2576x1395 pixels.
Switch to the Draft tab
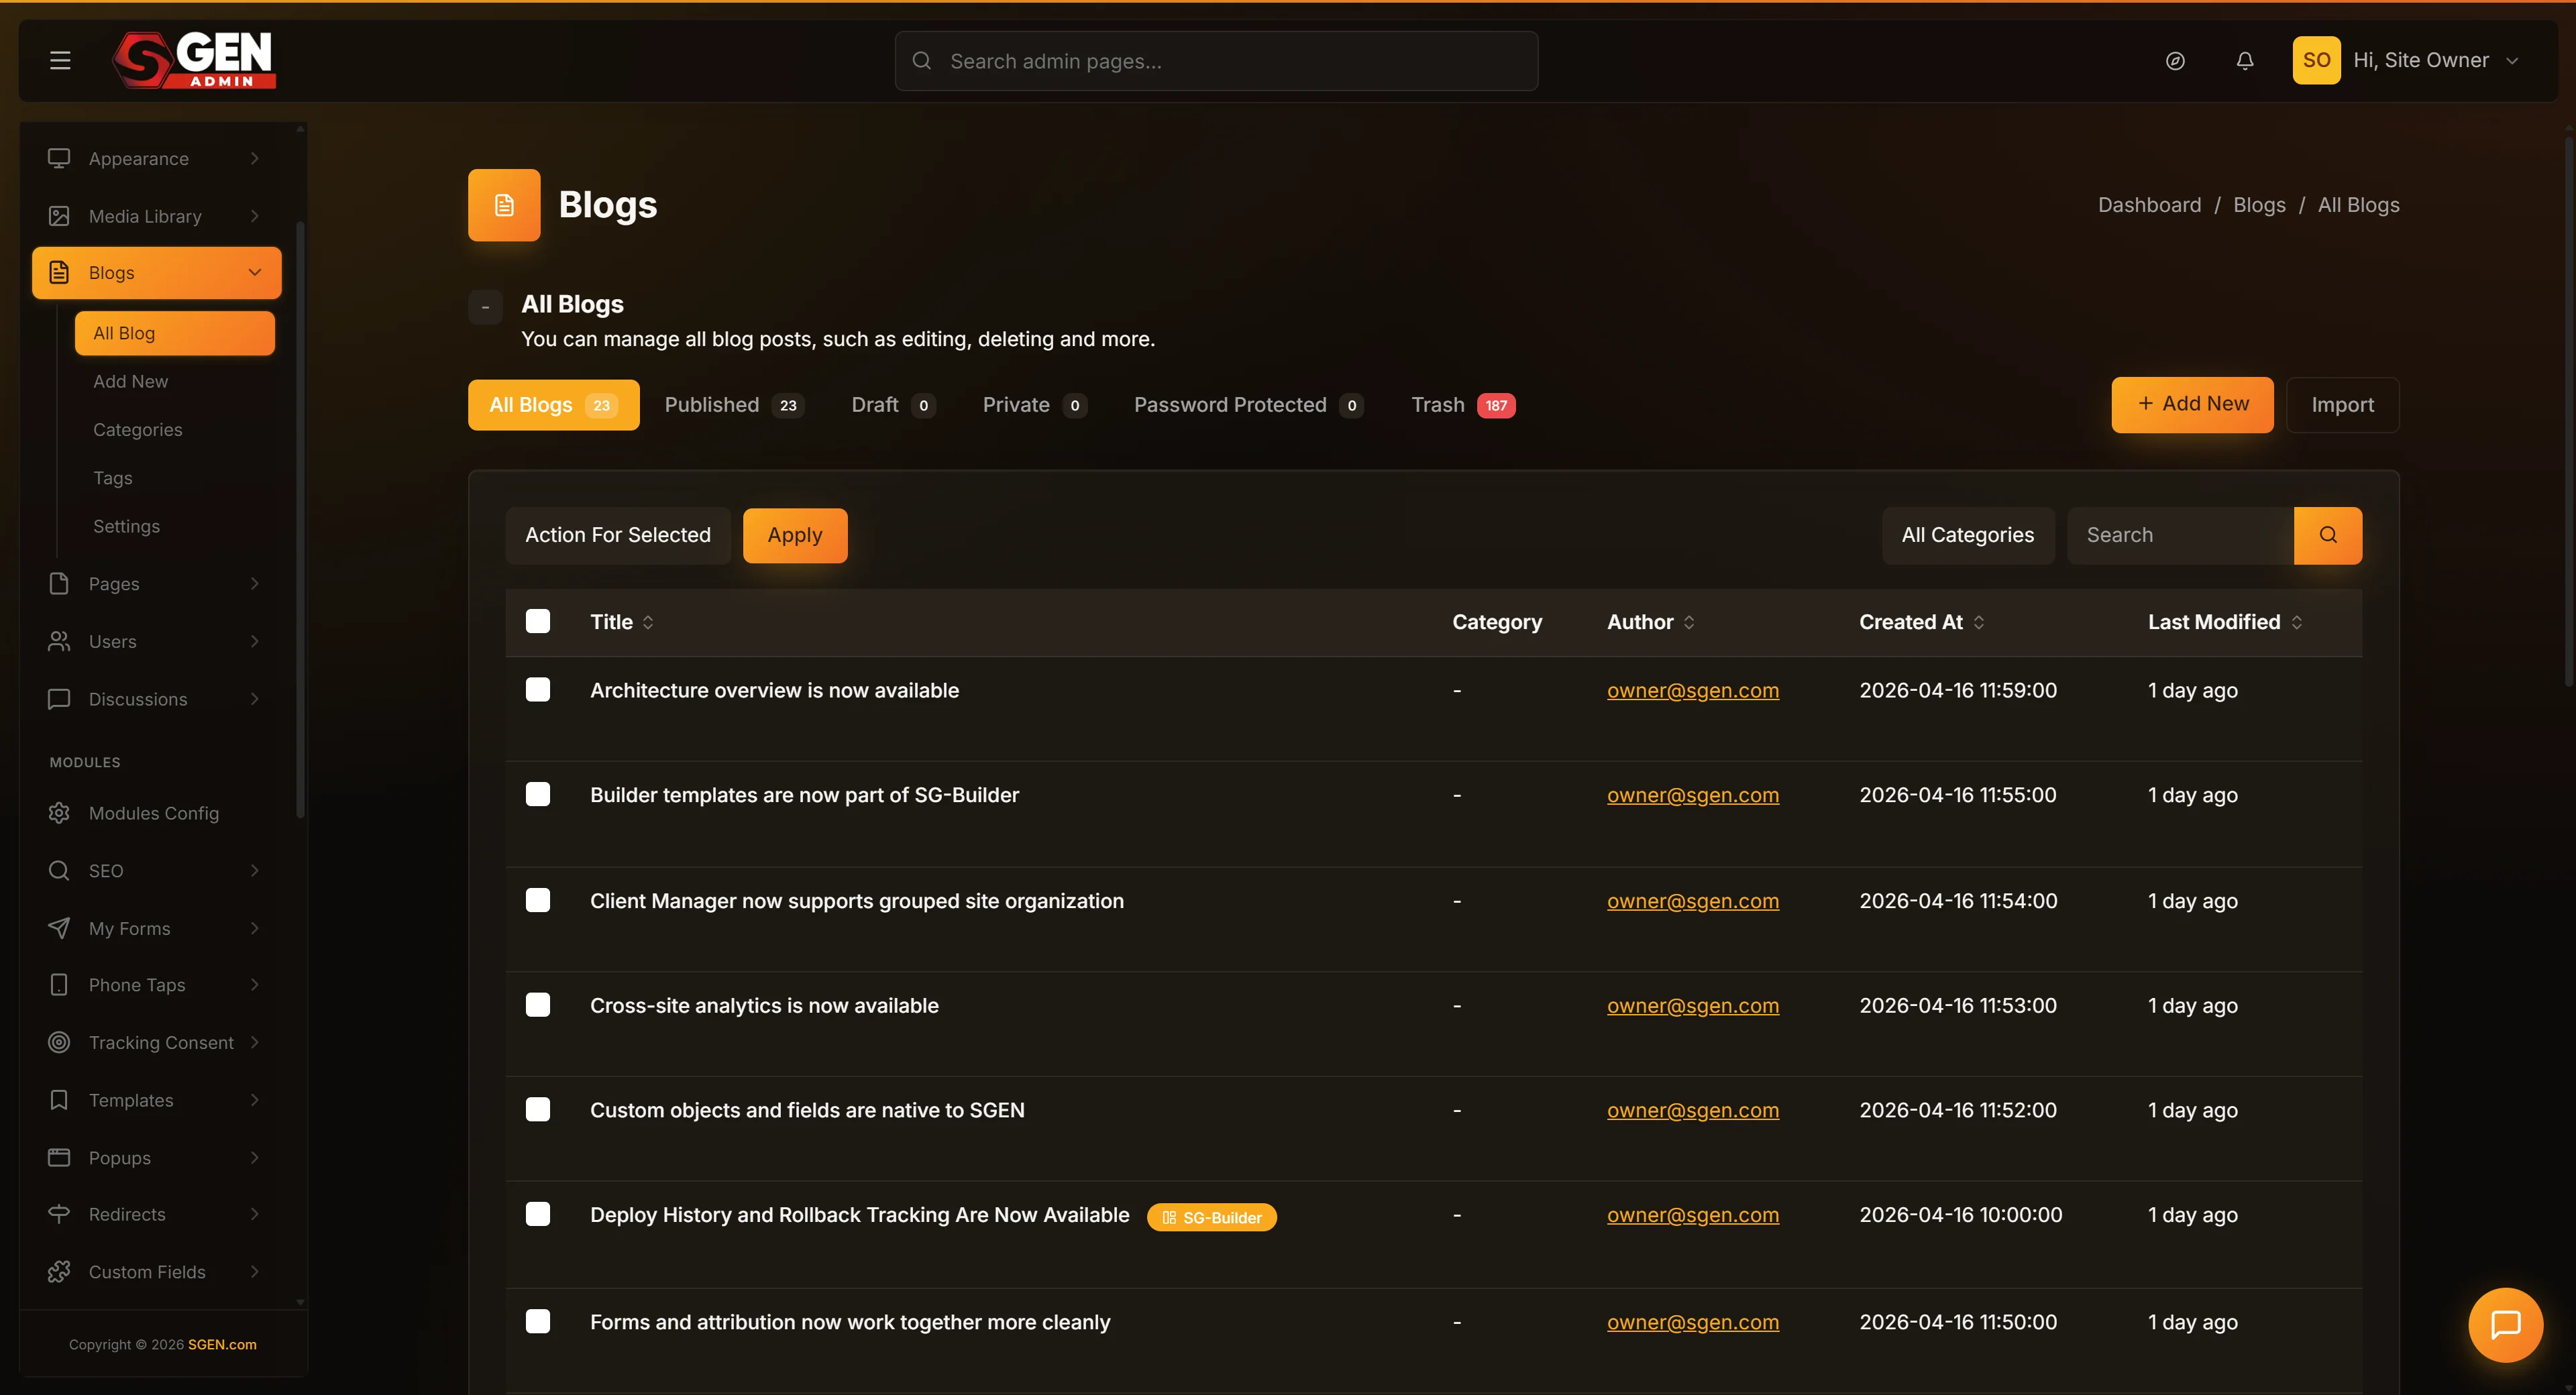[893, 405]
